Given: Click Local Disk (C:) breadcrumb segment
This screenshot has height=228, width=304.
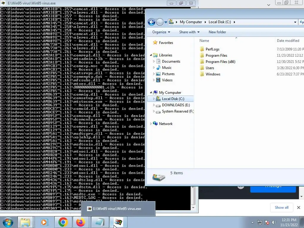Looking at the screenshot, I should 220,22.
